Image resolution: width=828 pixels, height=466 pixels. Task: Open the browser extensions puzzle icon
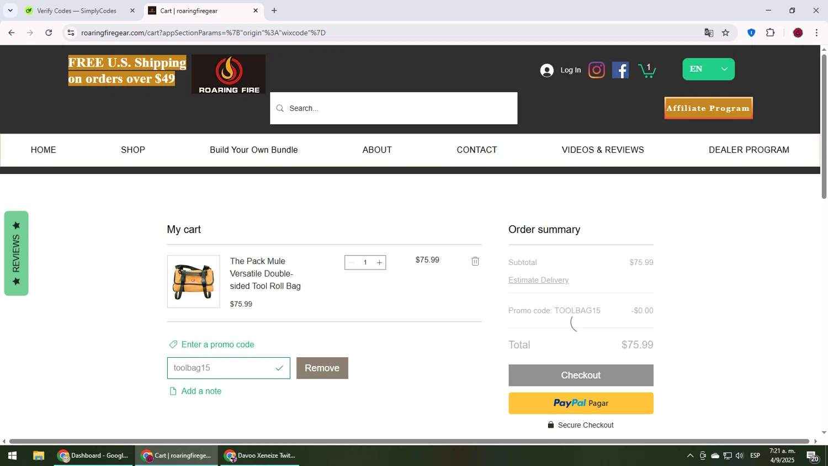click(x=771, y=33)
